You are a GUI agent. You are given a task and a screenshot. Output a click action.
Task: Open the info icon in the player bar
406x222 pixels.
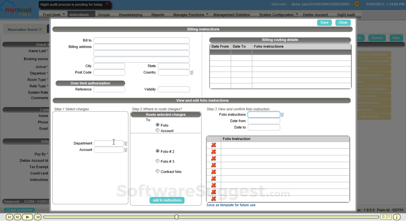pyautogui.click(x=396, y=217)
